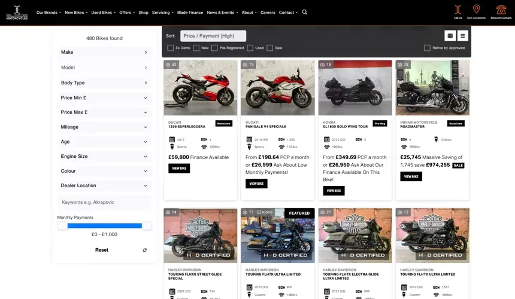The height and width of the screenshot is (299, 515).
Task: Open the Price Min £ dropdown
Action: point(104,97)
